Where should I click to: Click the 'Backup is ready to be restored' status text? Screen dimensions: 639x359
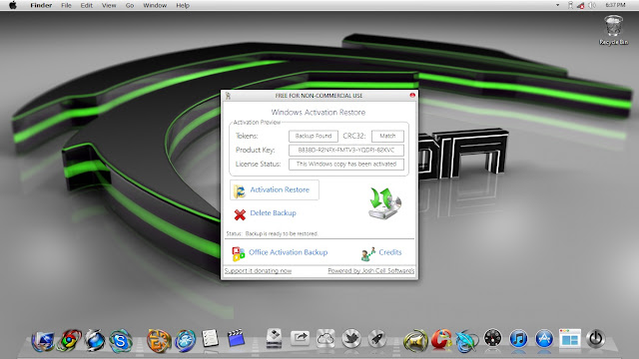[282, 233]
